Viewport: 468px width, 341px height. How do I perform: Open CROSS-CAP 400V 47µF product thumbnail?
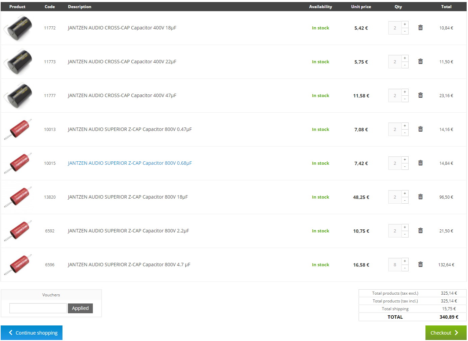(18, 95)
